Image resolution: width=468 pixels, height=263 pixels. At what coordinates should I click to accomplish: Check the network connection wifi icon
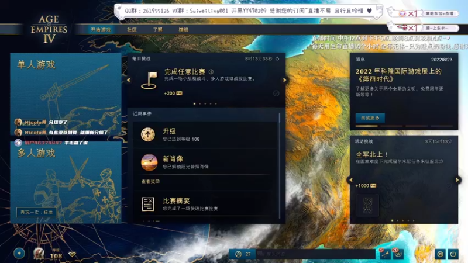(72, 254)
